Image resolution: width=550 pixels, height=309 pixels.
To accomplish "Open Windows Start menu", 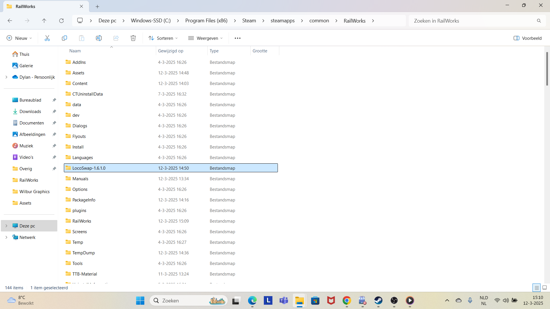I will coord(140,300).
